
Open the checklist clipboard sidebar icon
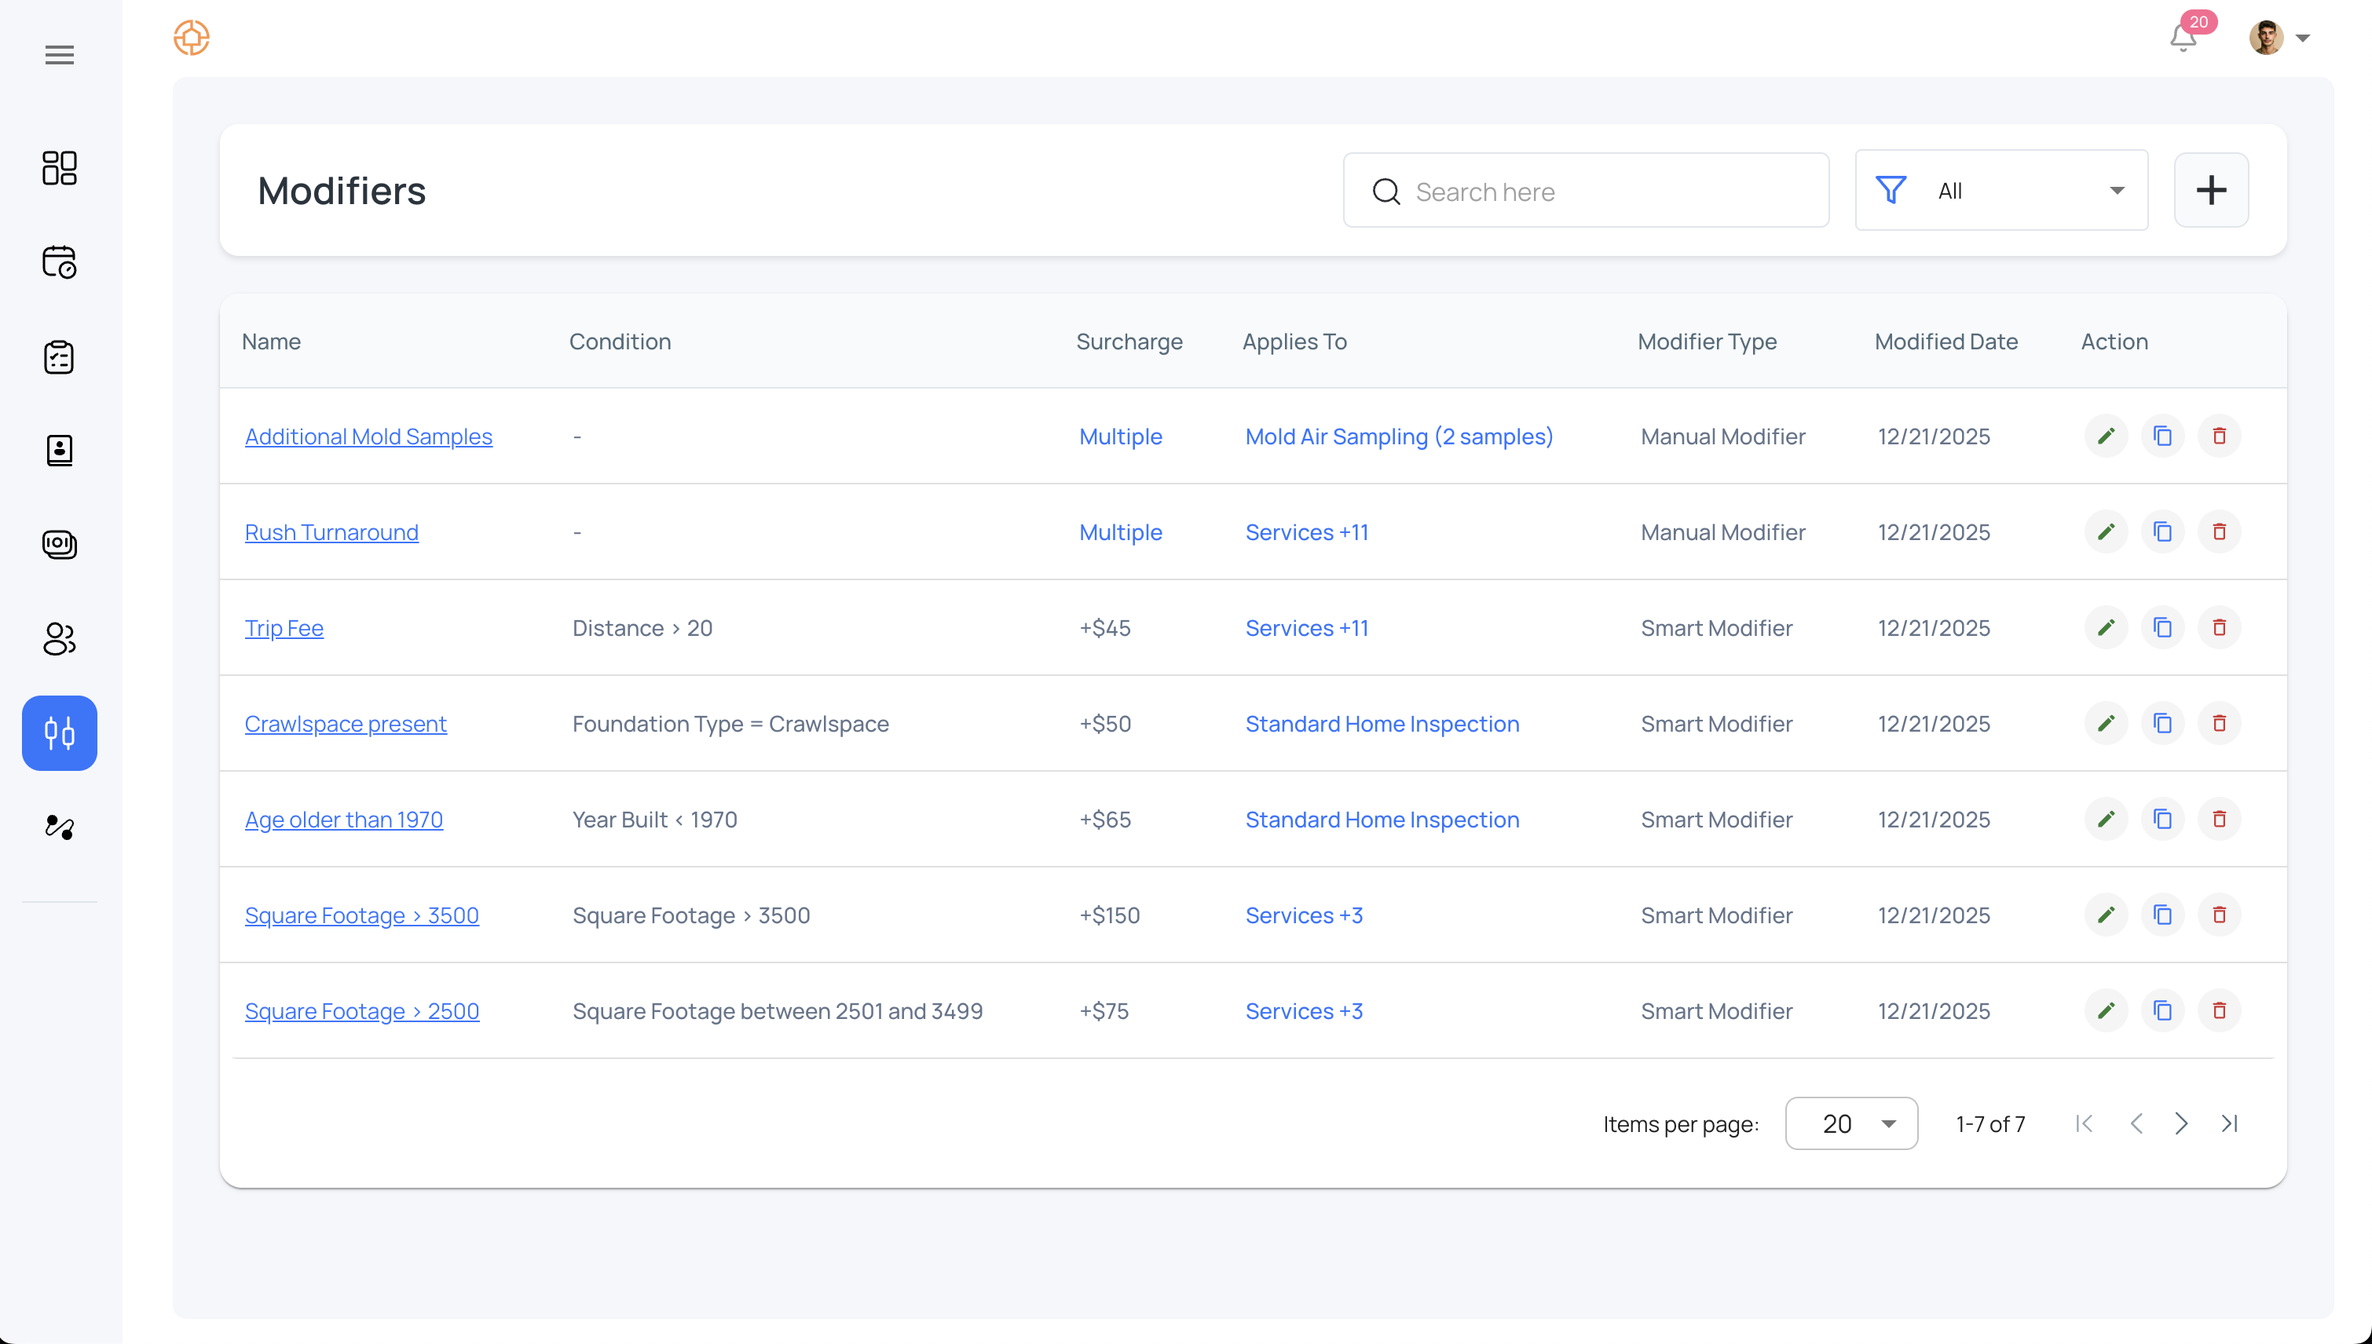[59, 357]
